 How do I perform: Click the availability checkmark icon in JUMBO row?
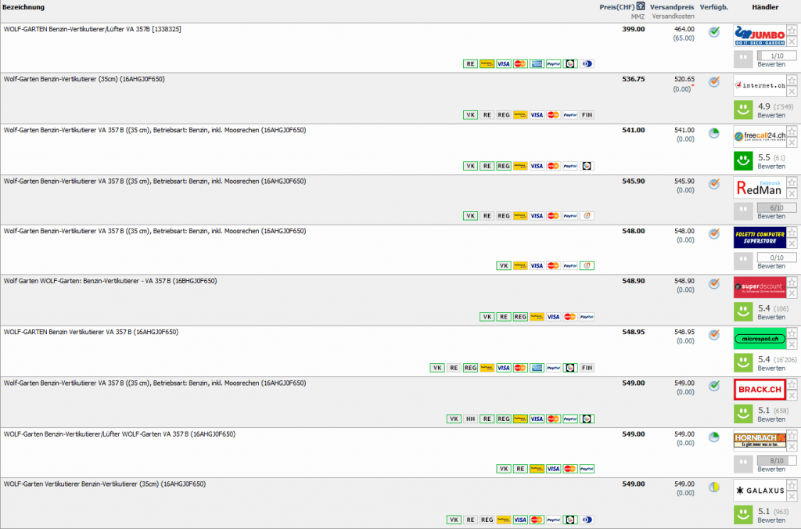click(x=713, y=32)
